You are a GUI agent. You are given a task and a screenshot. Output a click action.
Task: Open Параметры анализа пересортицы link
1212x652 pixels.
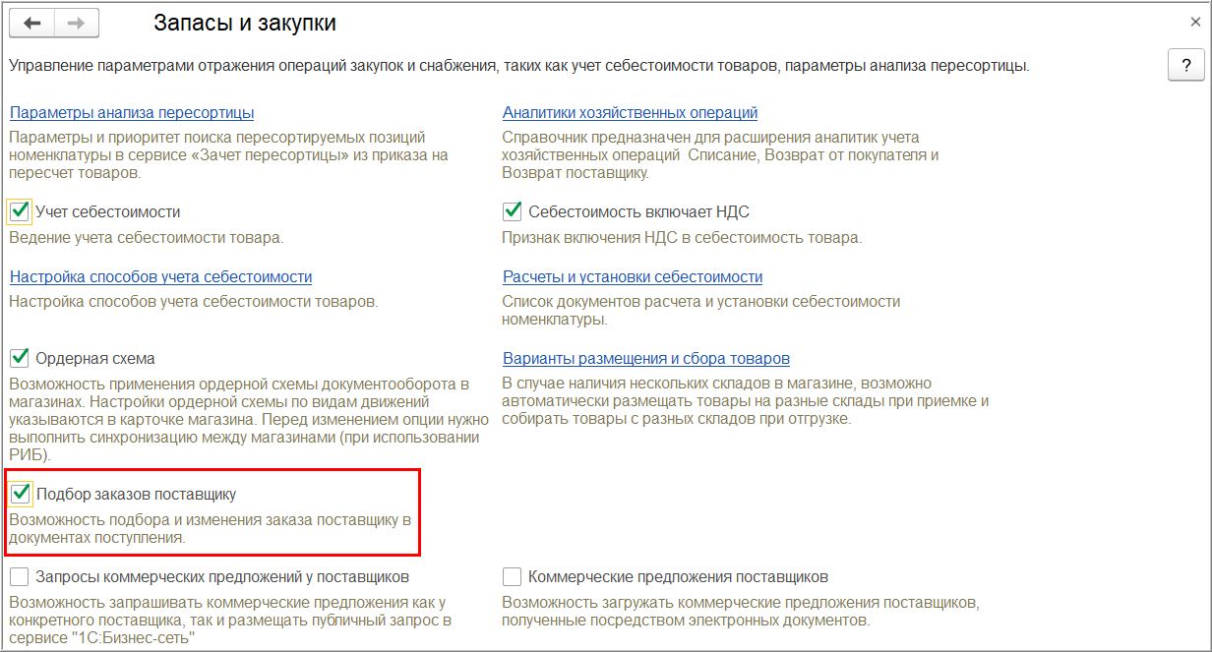[x=132, y=112]
